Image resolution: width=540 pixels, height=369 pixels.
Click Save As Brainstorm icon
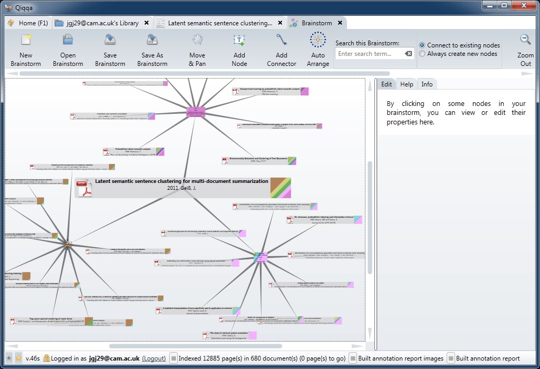tap(152, 41)
